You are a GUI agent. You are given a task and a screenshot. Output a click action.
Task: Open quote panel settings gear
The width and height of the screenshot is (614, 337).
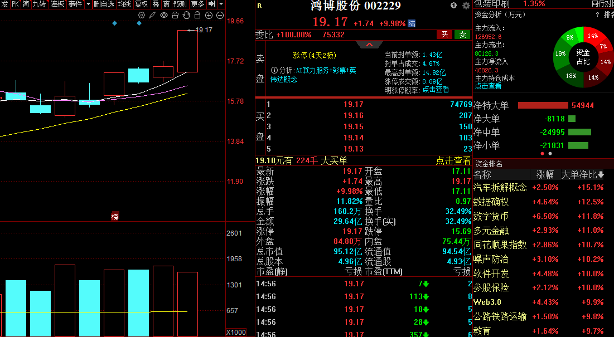(x=466, y=6)
